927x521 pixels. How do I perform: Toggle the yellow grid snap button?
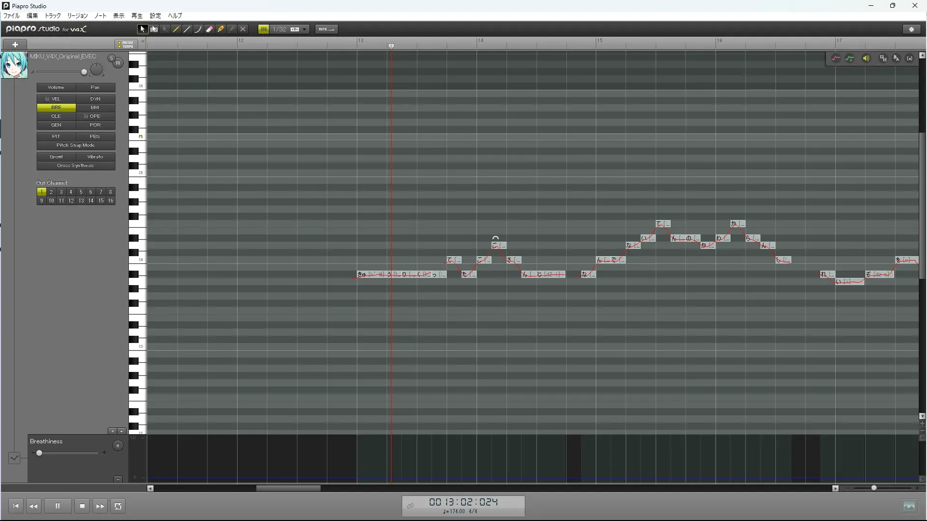click(264, 29)
